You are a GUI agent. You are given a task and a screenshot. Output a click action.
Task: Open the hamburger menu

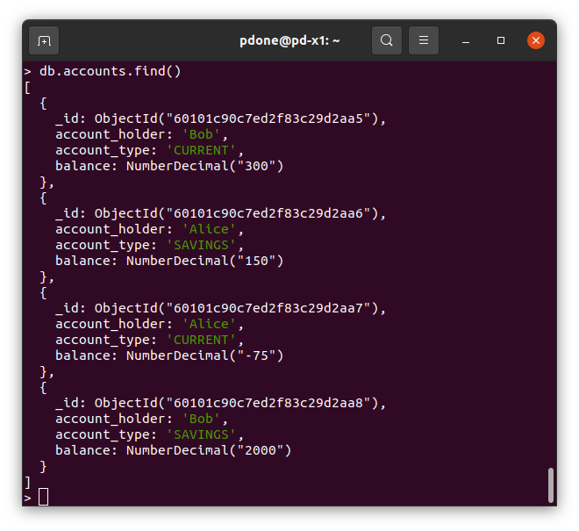tap(424, 40)
